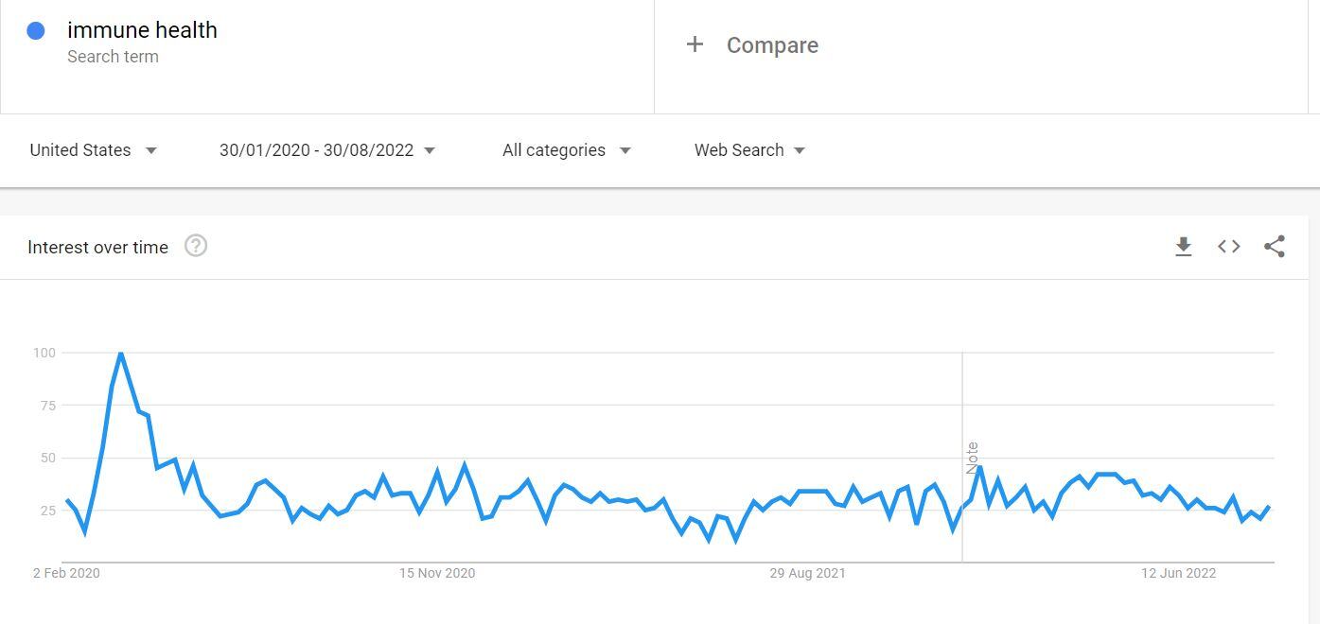Open the Interest over time help icon
Viewport: 1320px width, 624px height.
pos(196,247)
